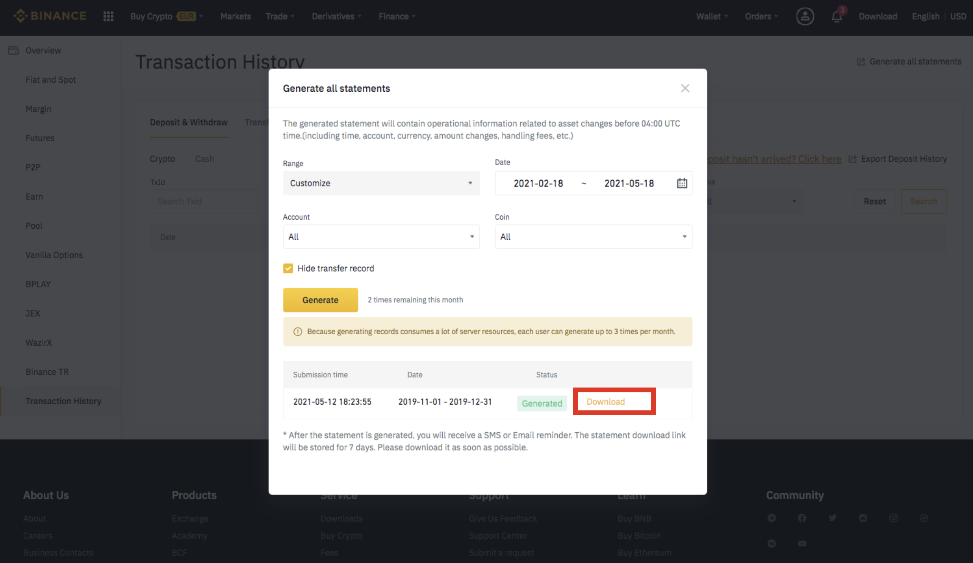This screenshot has width=973, height=563.
Task: Click the Buy BNB footer link
Action: click(634, 518)
